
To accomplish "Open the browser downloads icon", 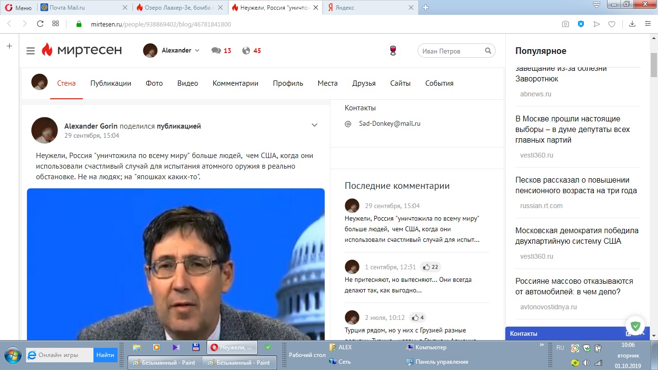I will tap(632, 24).
